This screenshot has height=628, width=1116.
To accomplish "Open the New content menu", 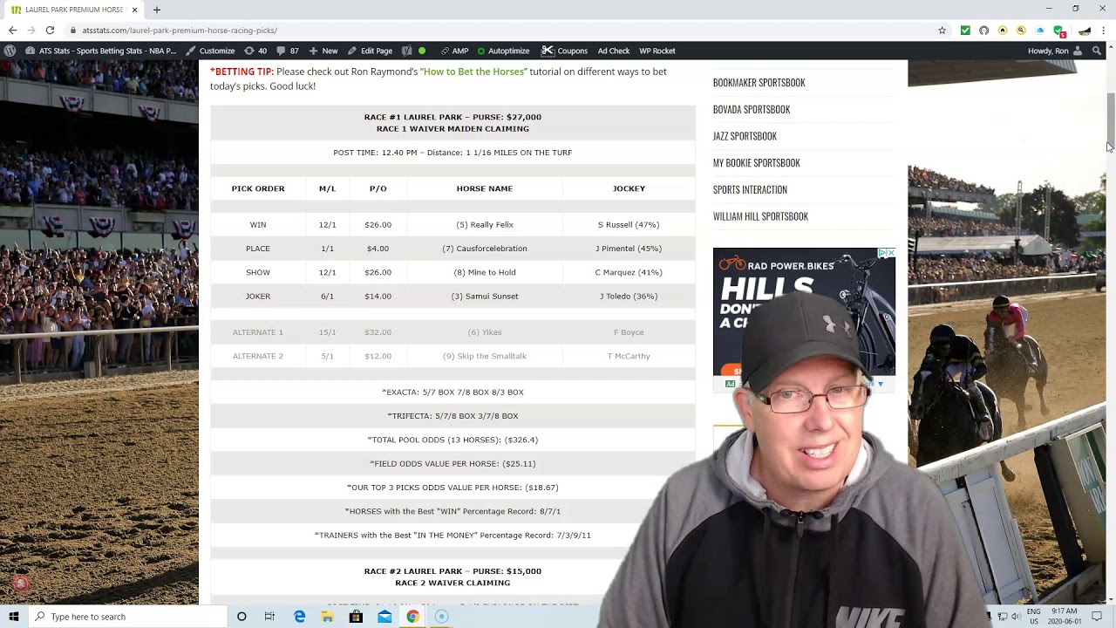I will tap(323, 51).
